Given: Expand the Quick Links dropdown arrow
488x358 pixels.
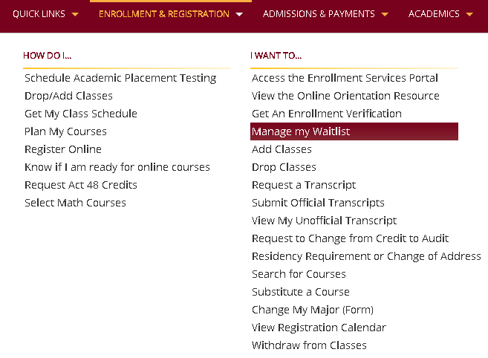Looking at the screenshot, I should pyautogui.click(x=75, y=14).
